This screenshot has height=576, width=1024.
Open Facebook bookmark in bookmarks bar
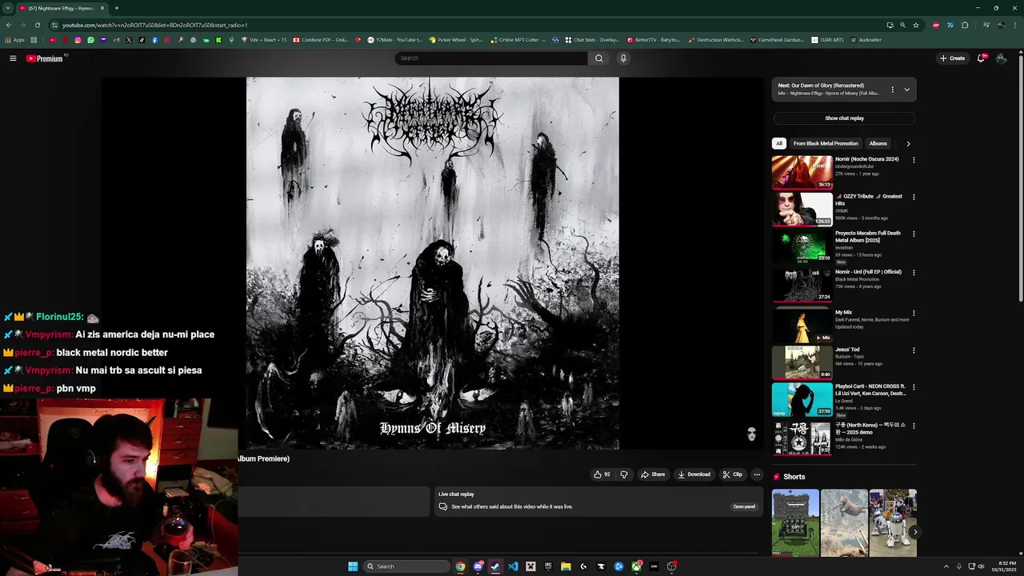pyautogui.click(x=154, y=40)
